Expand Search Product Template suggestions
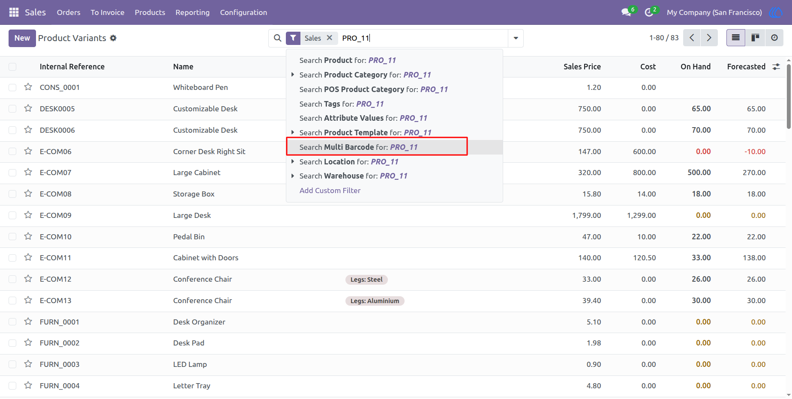Image resolution: width=792 pixels, height=399 pixels. point(293,132)
